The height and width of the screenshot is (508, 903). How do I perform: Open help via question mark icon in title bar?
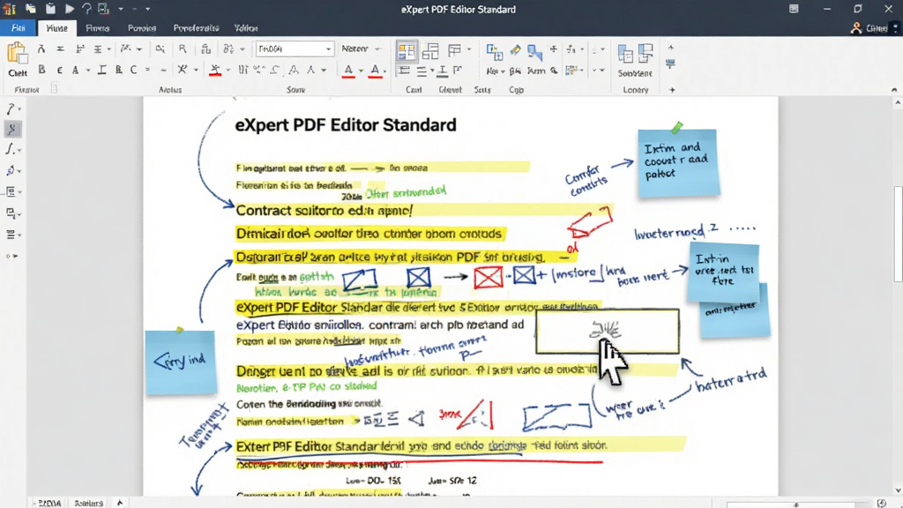tap(86, 9)
